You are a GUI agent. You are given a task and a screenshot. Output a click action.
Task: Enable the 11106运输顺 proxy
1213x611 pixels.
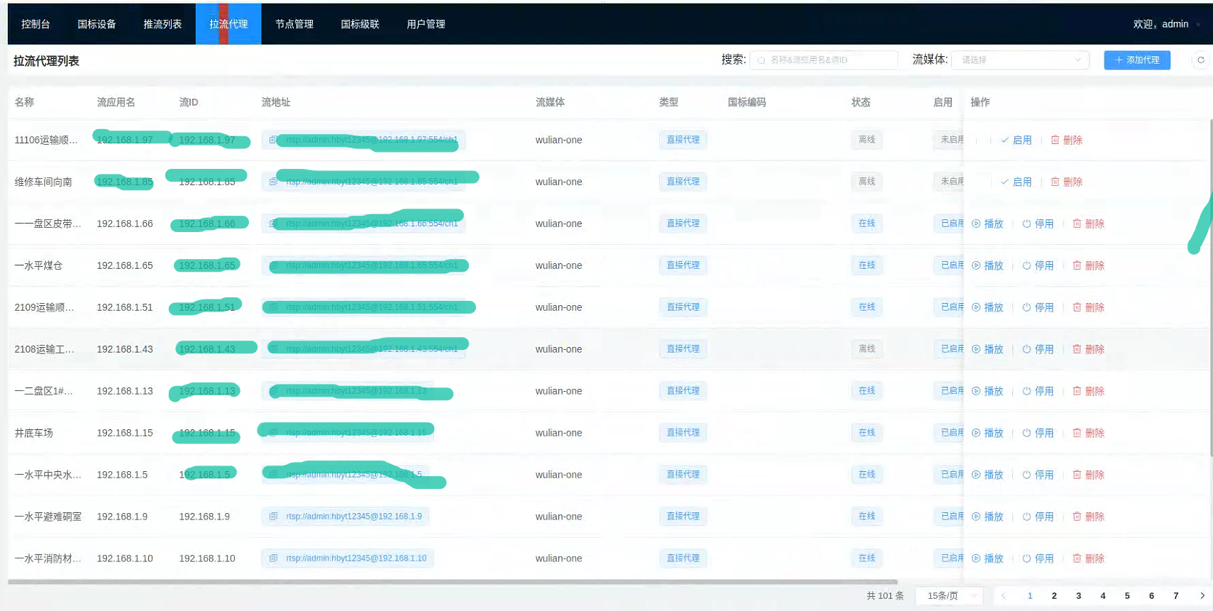pos(1016,140)
